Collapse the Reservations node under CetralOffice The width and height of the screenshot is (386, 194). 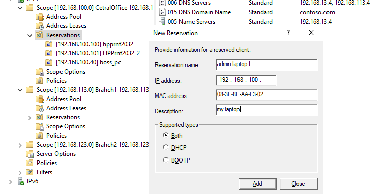point(30,36)
